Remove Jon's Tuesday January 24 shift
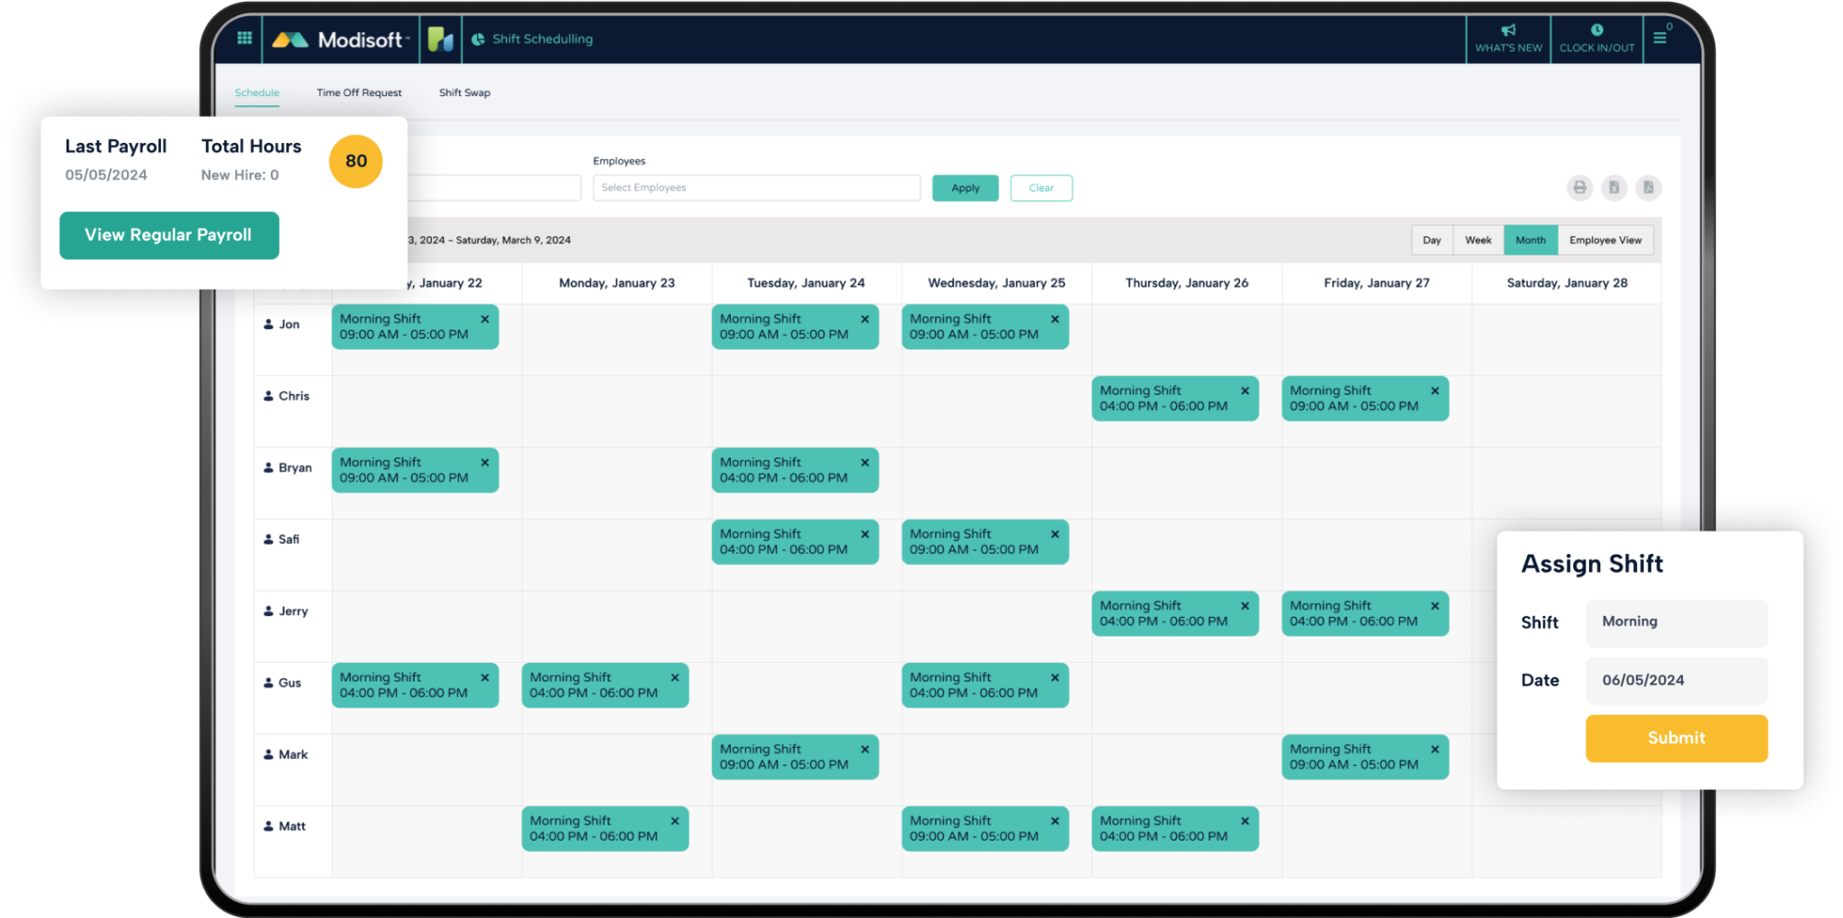 865,319
